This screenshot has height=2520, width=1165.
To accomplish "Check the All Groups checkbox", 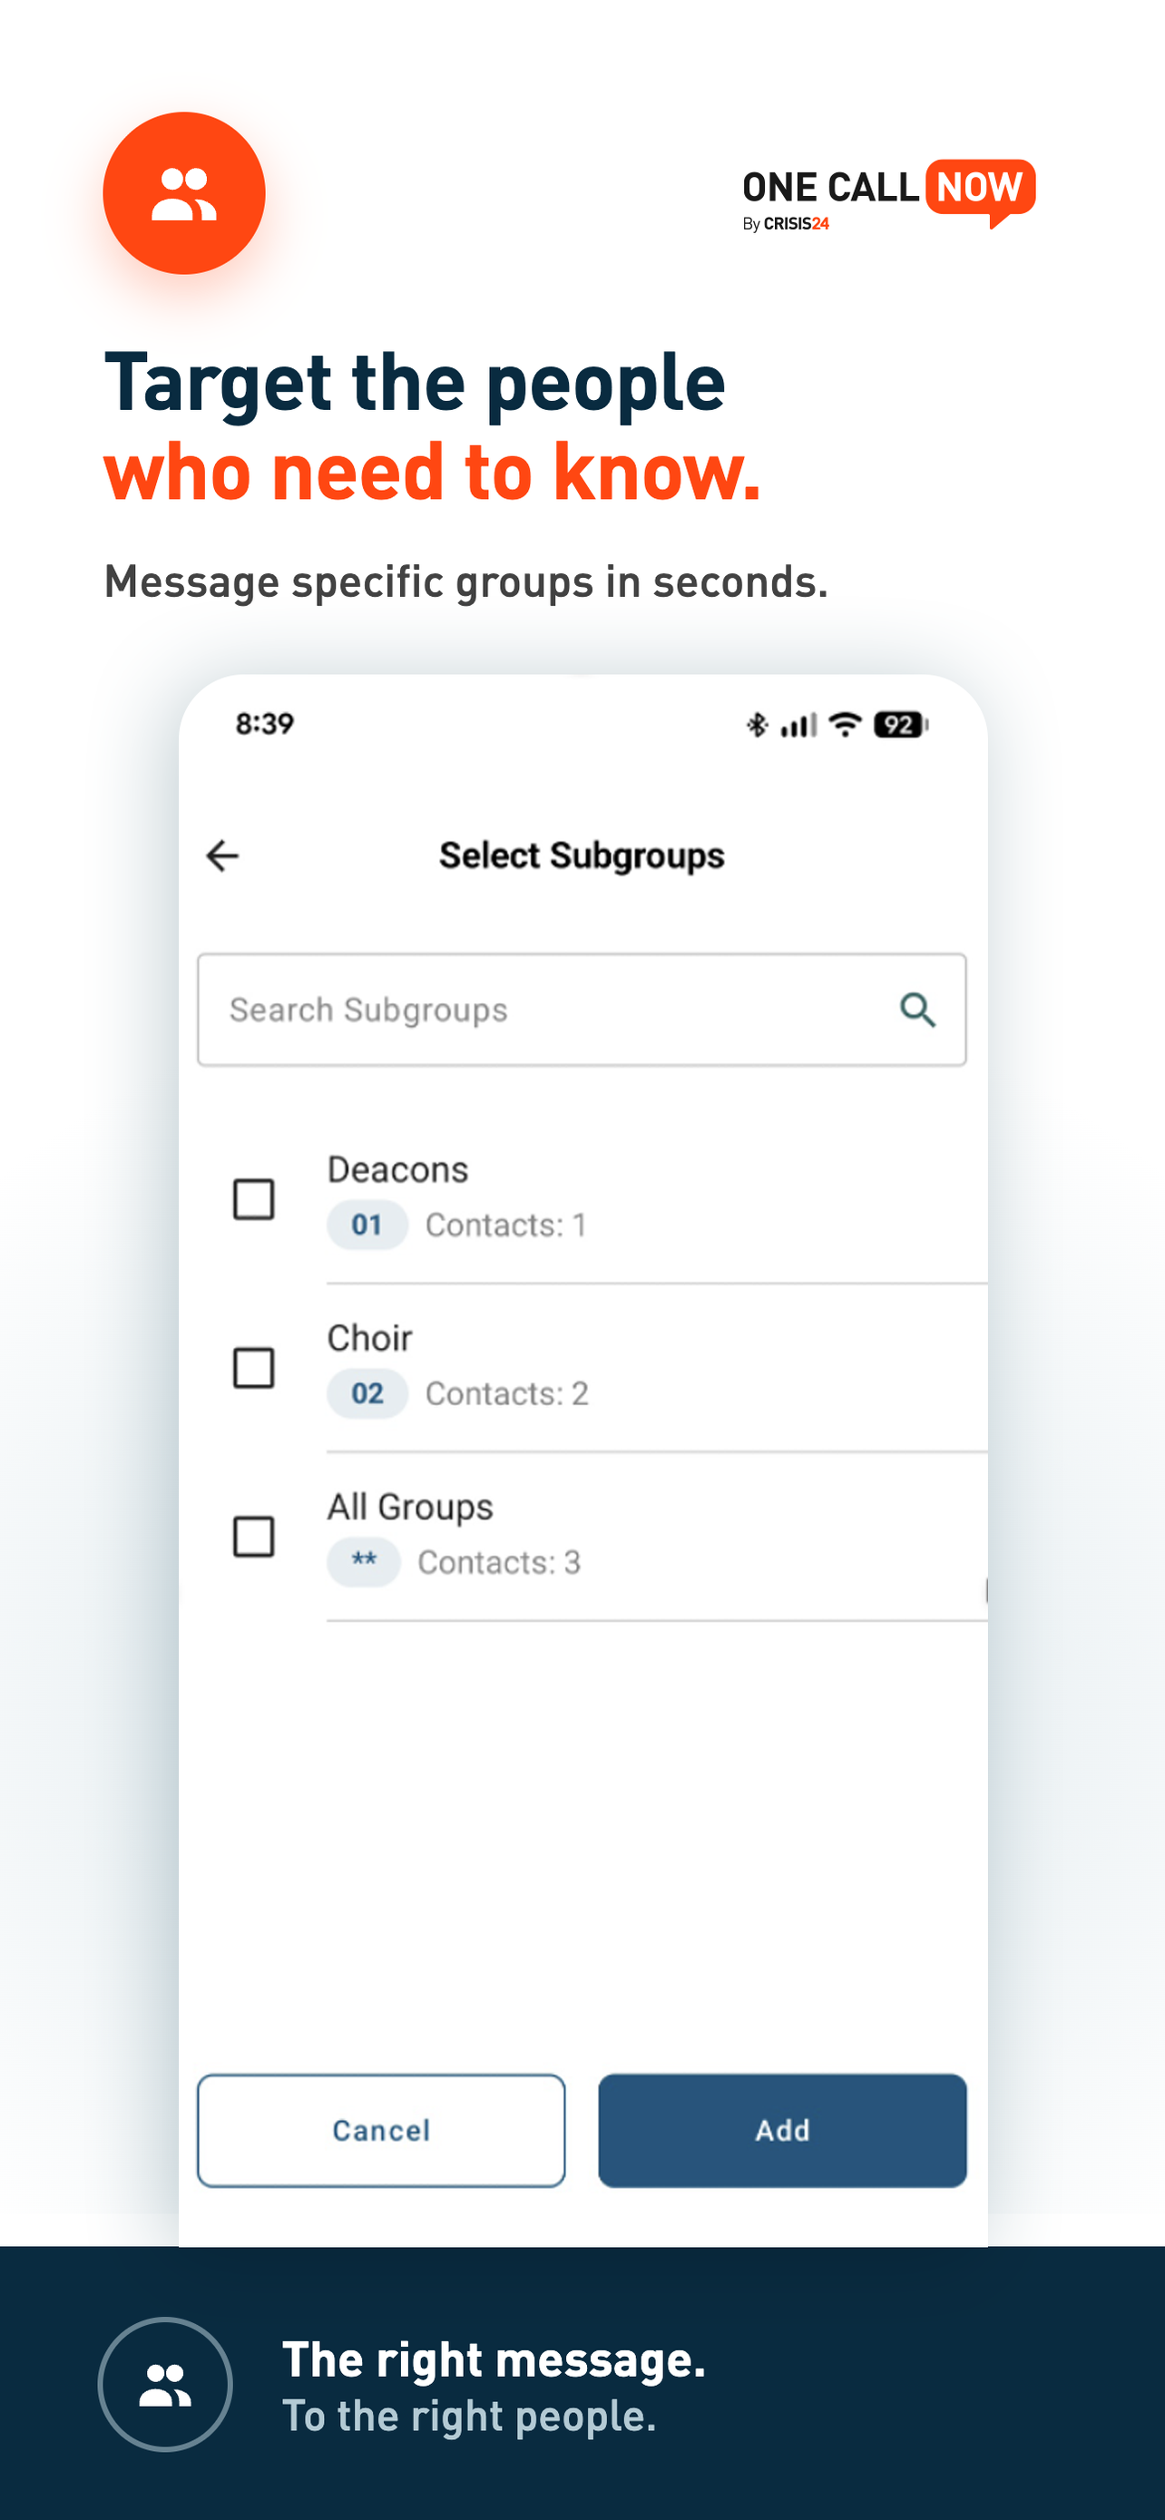I will (253, 1536).
